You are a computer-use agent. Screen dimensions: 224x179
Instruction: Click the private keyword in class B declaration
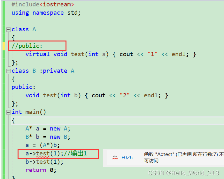pos(55,71)
